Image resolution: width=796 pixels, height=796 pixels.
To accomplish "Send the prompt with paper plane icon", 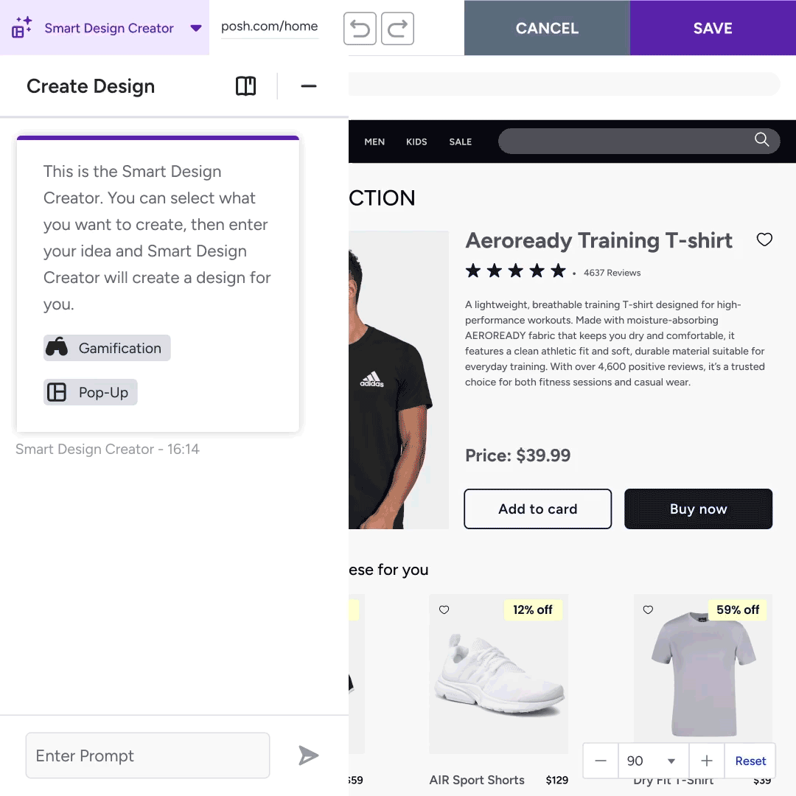I will pos(308,755).
